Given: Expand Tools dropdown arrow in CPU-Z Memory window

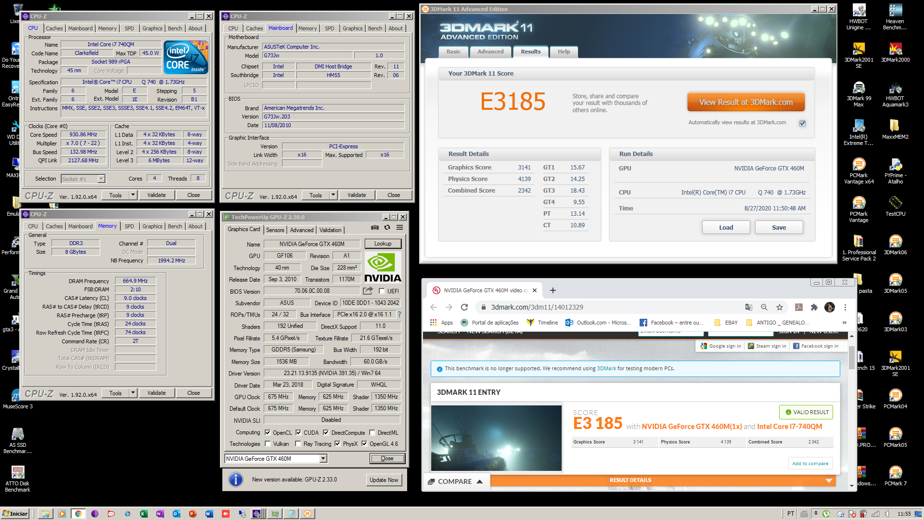Looking at the screenshot, I should (x=133, y=393).
